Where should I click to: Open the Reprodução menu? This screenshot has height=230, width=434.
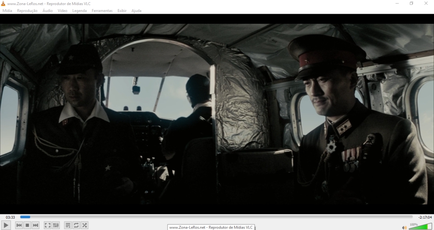pos(27,11)
